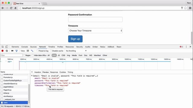Filter requests by XHR type
The width and height of the screenshot is (193, 108).
coord(54,55)
